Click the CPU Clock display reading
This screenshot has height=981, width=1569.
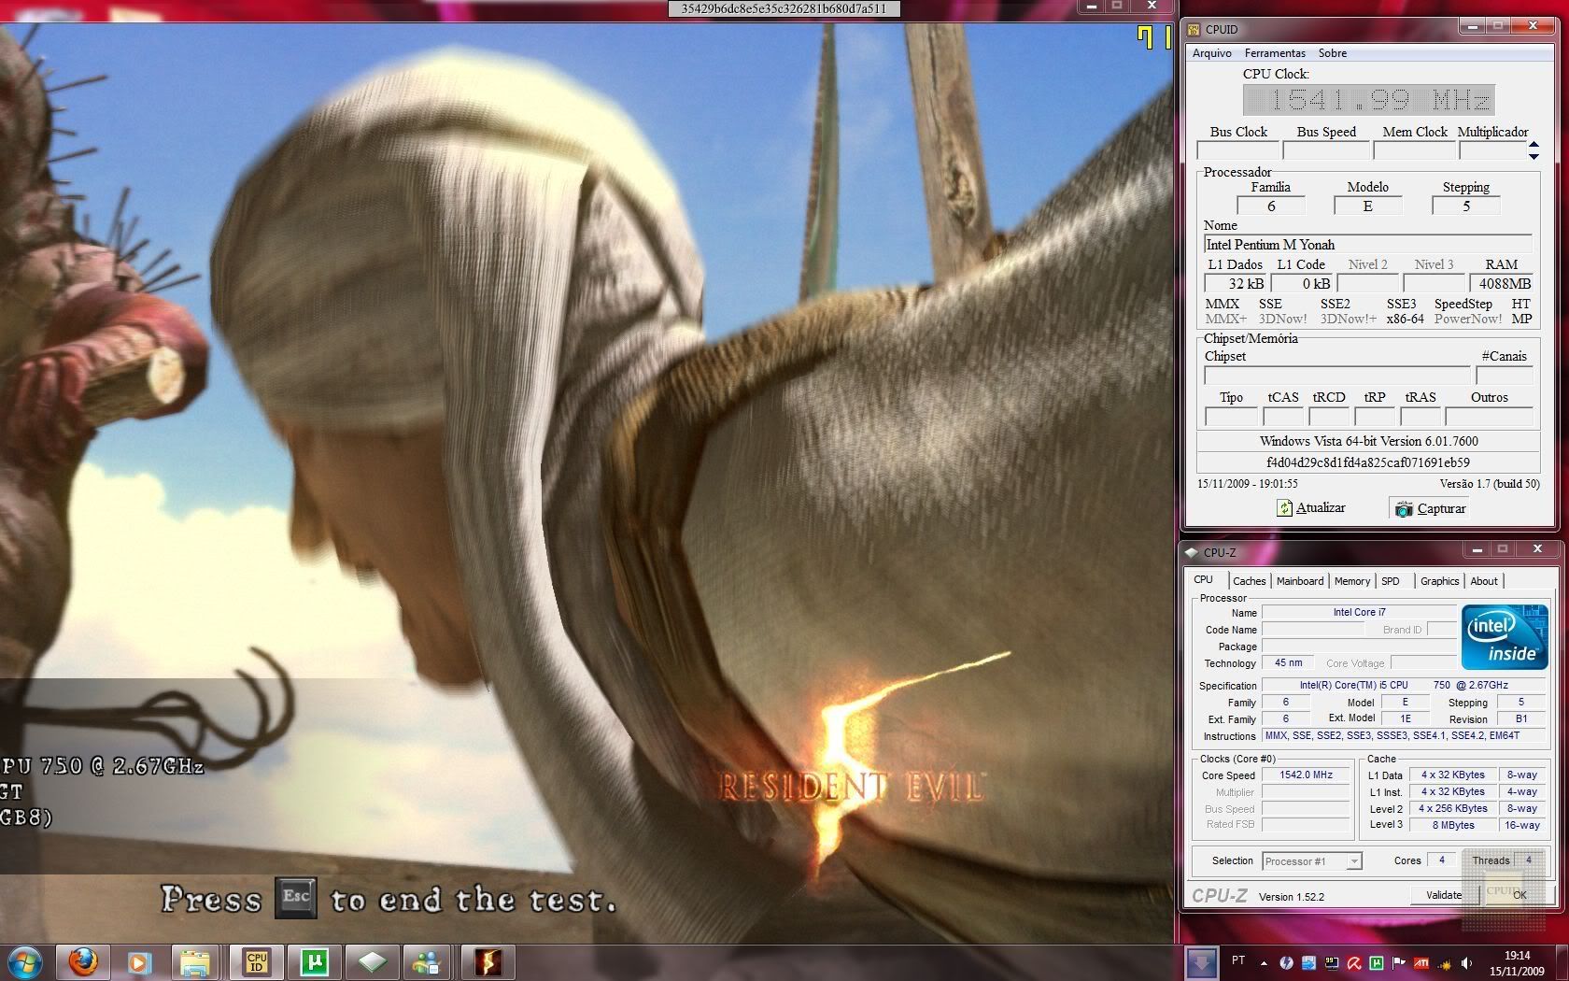click(1368, 100)
